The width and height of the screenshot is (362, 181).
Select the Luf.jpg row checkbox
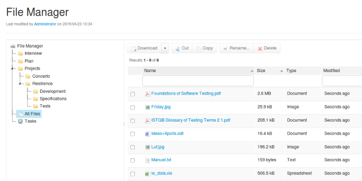(x=133, y=147)
